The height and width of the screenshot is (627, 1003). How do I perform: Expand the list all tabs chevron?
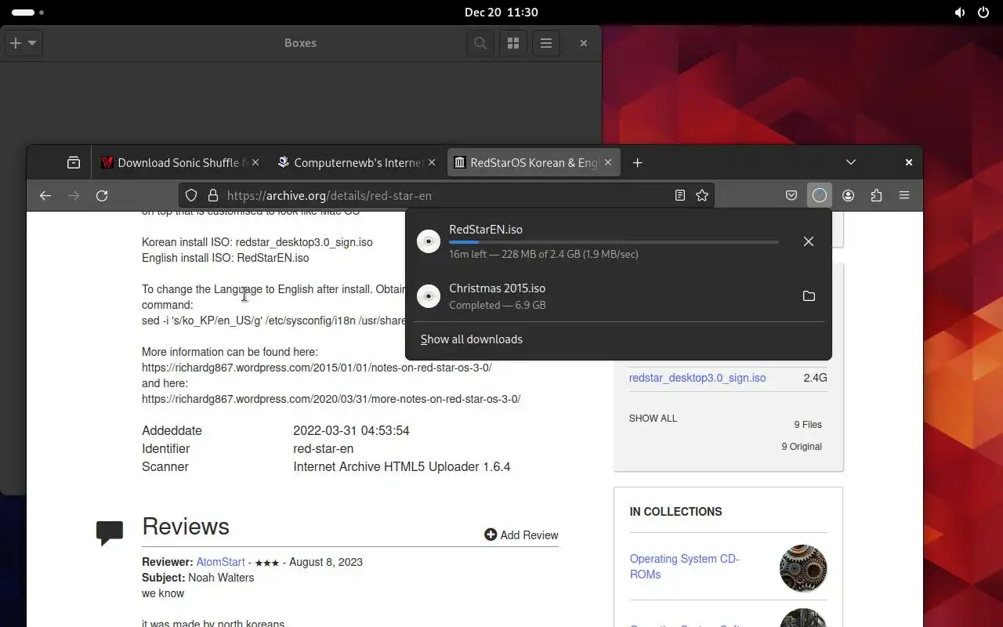(x=851, y=163)
